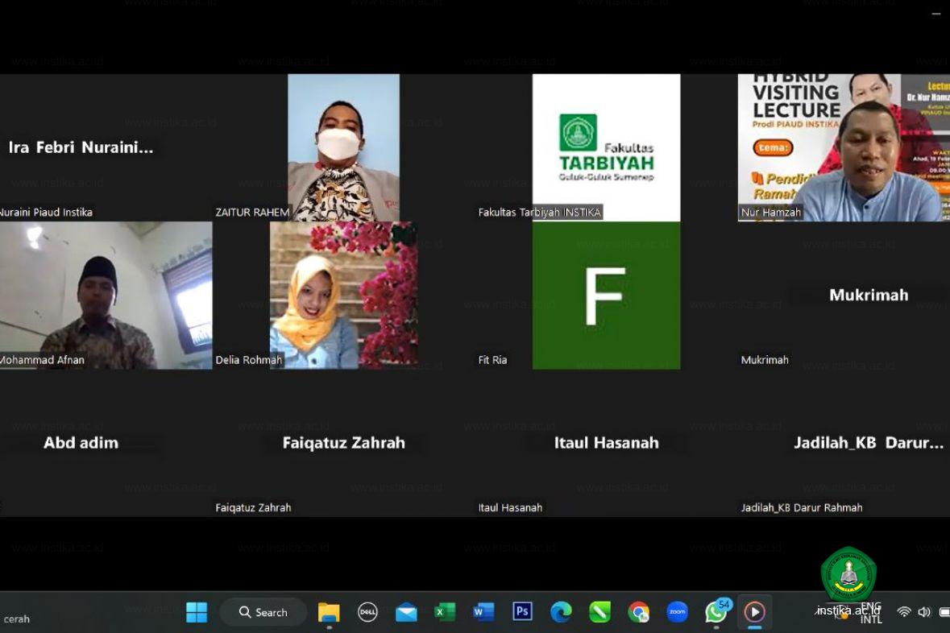Viewport: 950px width, 633px height.
Task: Launch Photoshop from the taskbar
Action: [522, 612]
